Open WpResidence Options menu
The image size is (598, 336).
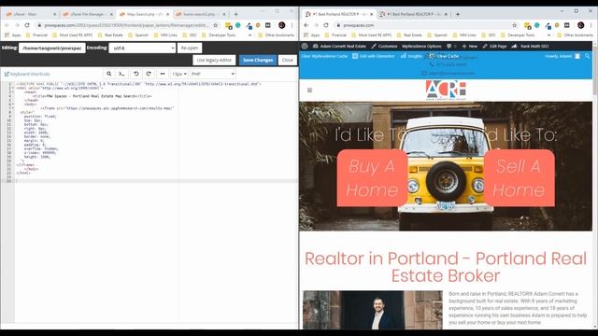pos(421,46)
